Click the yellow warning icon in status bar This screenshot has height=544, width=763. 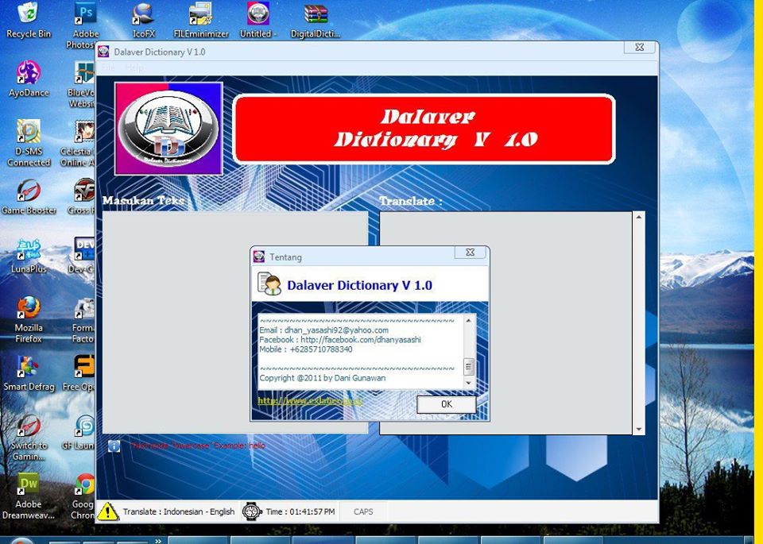108,511
